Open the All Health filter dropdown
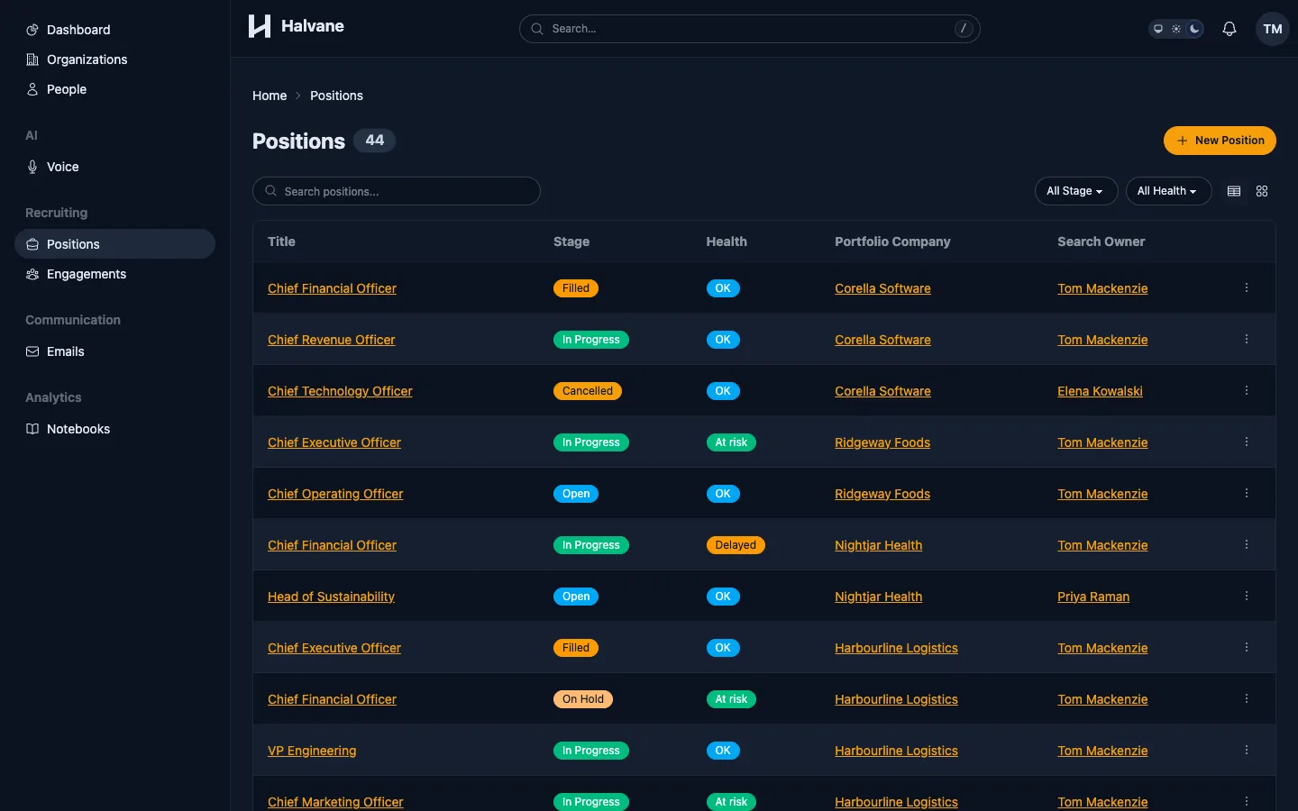The width and height of the screenshot is (1298, 811). 1168,191
